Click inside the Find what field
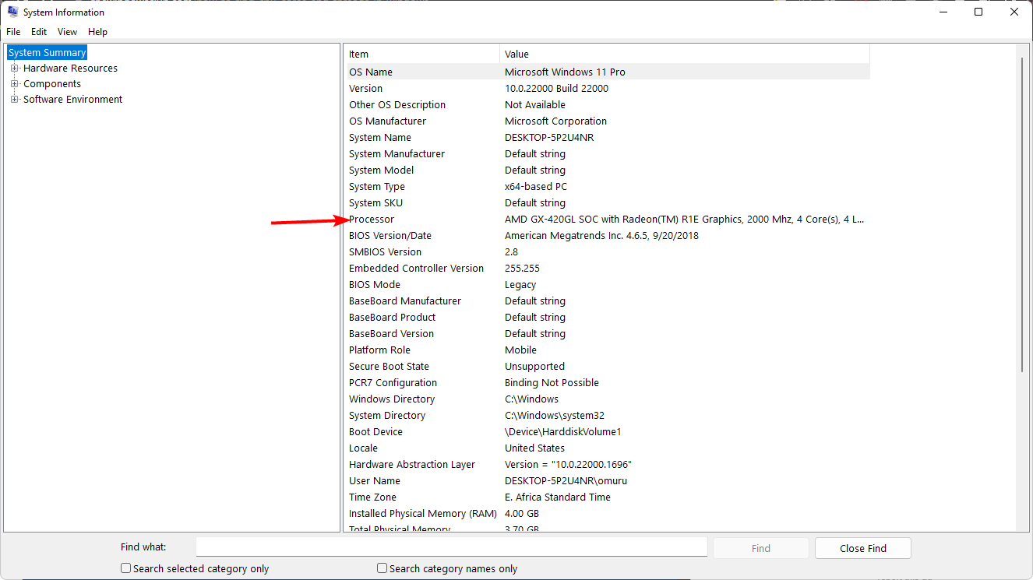 [451, 547]
